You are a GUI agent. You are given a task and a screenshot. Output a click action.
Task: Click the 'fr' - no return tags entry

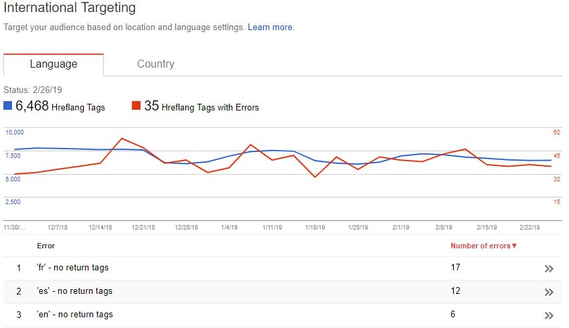72,268
